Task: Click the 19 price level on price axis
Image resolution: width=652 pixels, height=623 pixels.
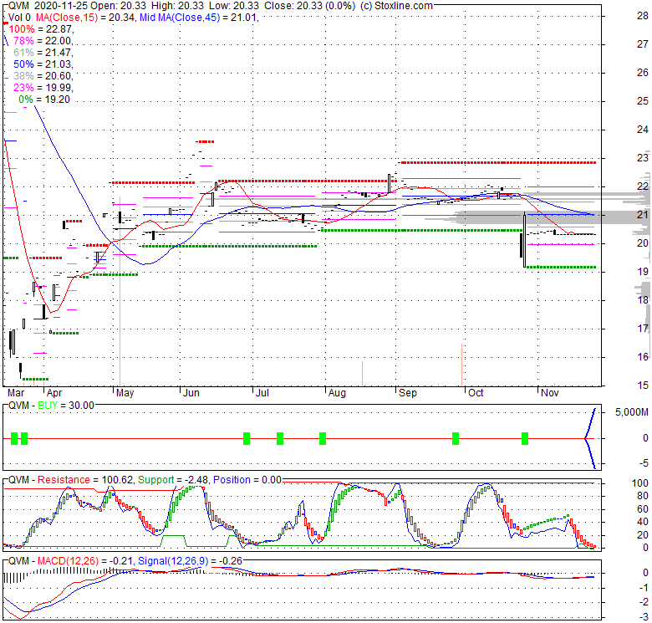Action: tap(643, 272)
